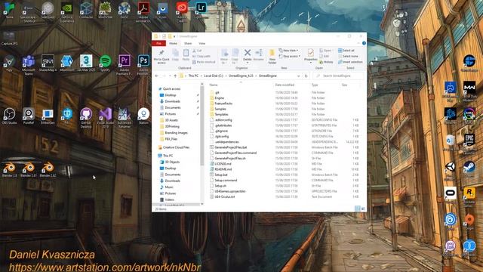483x272 pixels.
Task: Open Adobe Acrobat DC desktop shortcut
Action: tap(143, 12)
